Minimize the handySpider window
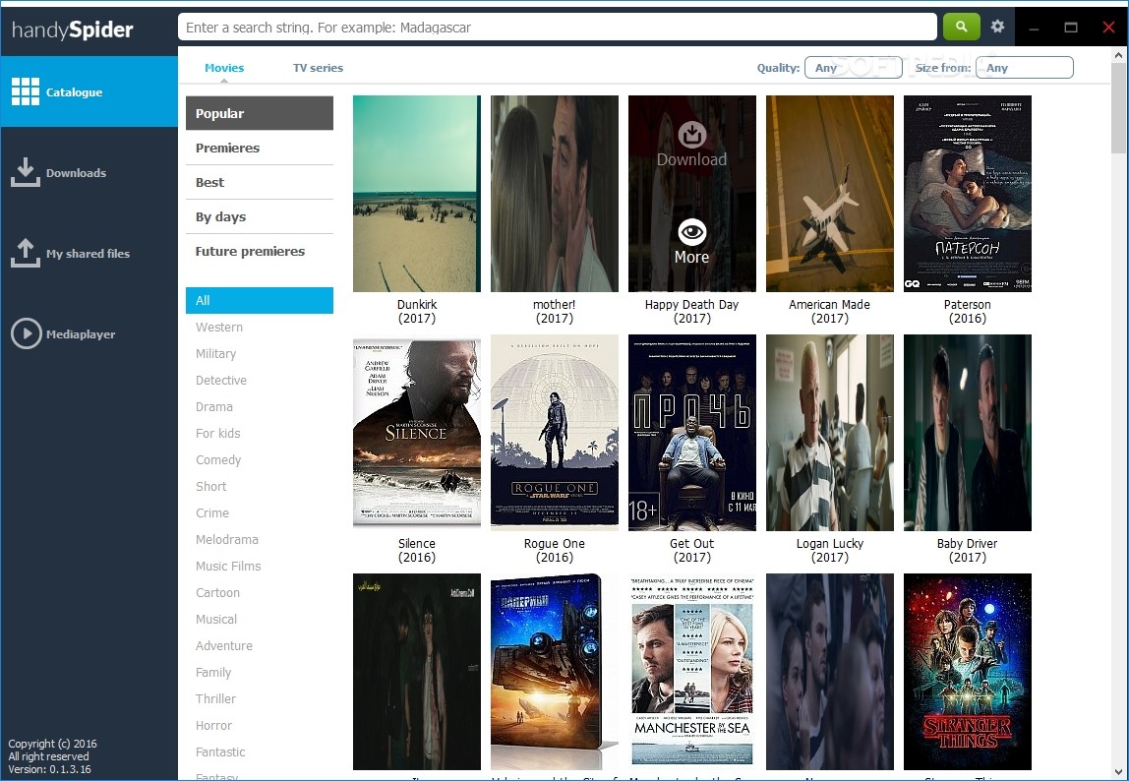The width and height of the screenshot is (1129, 781). pyautogui.click(x=1034, y=28)
